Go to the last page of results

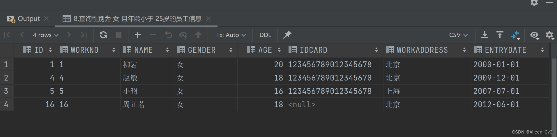[84, 35]
